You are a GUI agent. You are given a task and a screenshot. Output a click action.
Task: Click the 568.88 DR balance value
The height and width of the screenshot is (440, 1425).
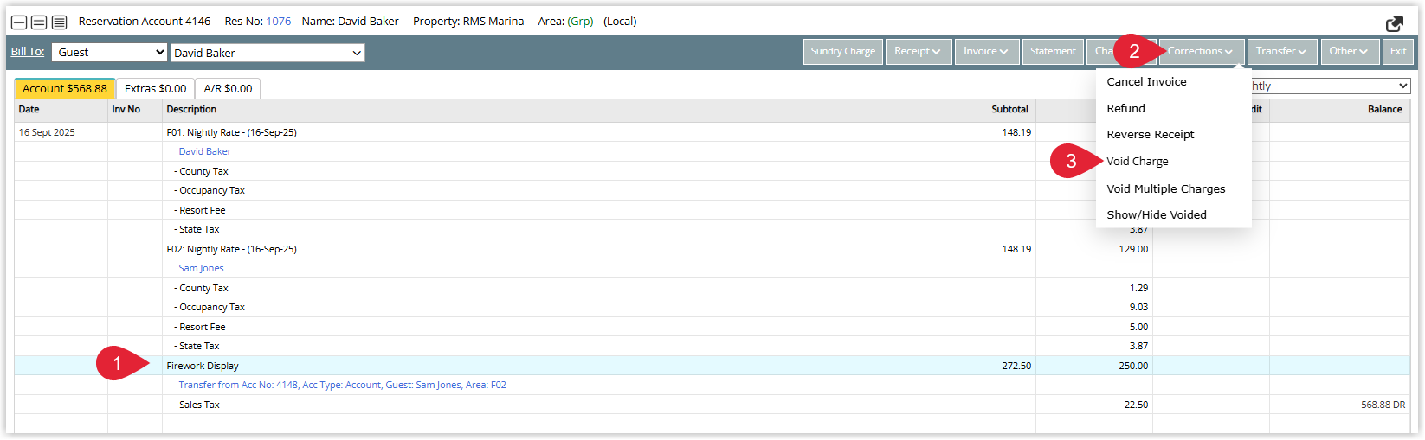1383,405
